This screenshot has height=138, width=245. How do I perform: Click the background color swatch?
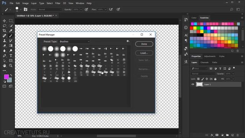(10, 80)
